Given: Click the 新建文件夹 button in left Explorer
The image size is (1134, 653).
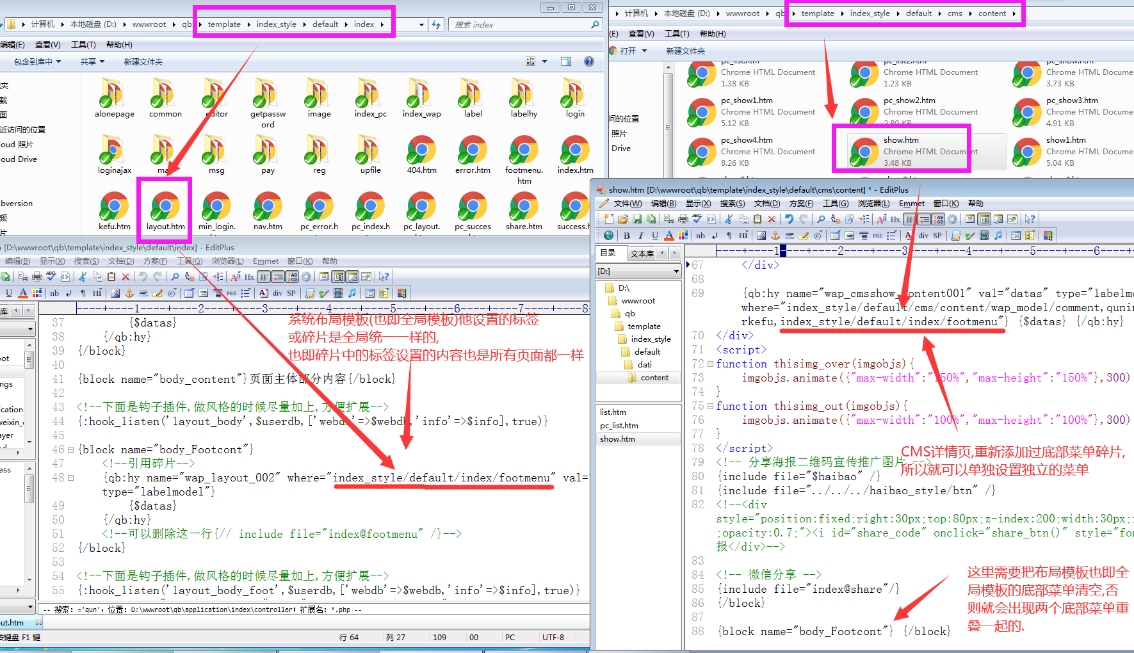Looking at the screenshot, I should tap(143, 62).
